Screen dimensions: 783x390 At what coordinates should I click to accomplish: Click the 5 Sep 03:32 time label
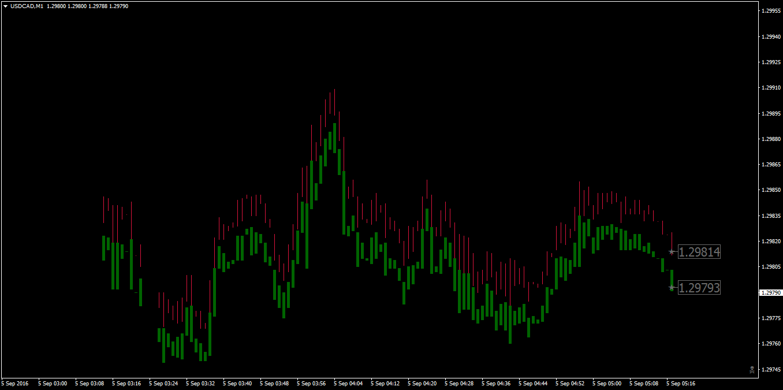tap(200, 383)
